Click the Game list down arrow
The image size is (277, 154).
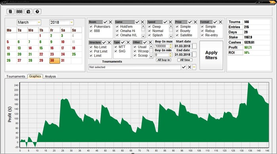(143, 36)
